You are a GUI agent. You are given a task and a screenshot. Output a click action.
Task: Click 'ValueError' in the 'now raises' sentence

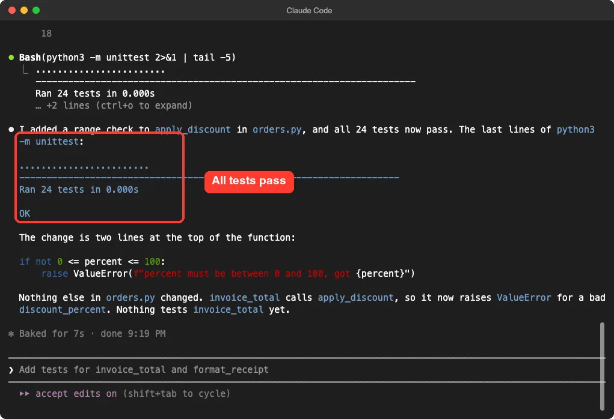[x=524, y=298]
